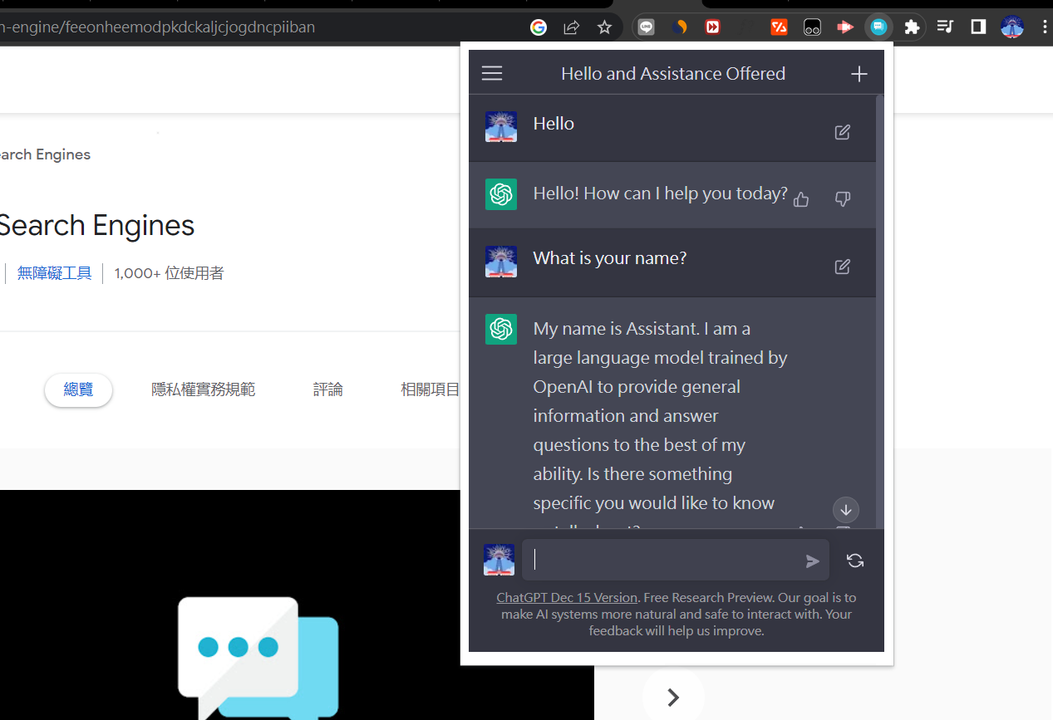Toggle the browser side panel icon
Image resolution: width=1053 pixels, height=720 pixels.
[977, 27]
